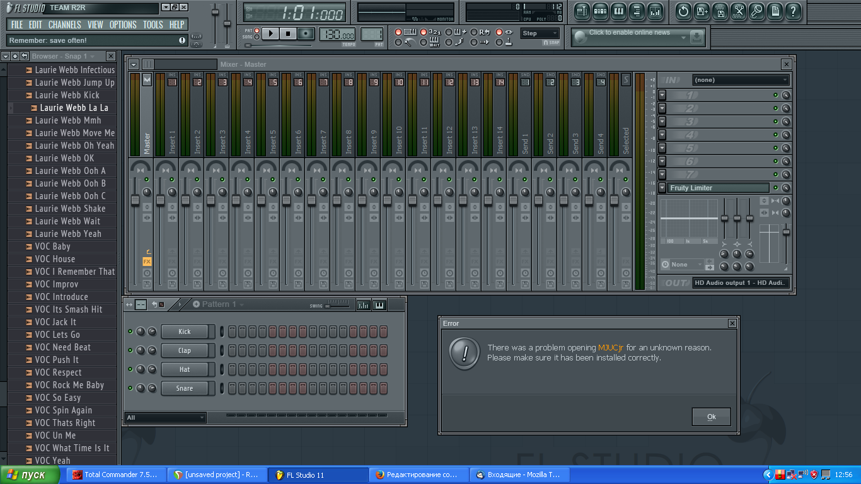Click the undo history circular-arrow icon
The height and width of the screenshot is (484, 861).
pyautogui.click(x=684, y=11)
